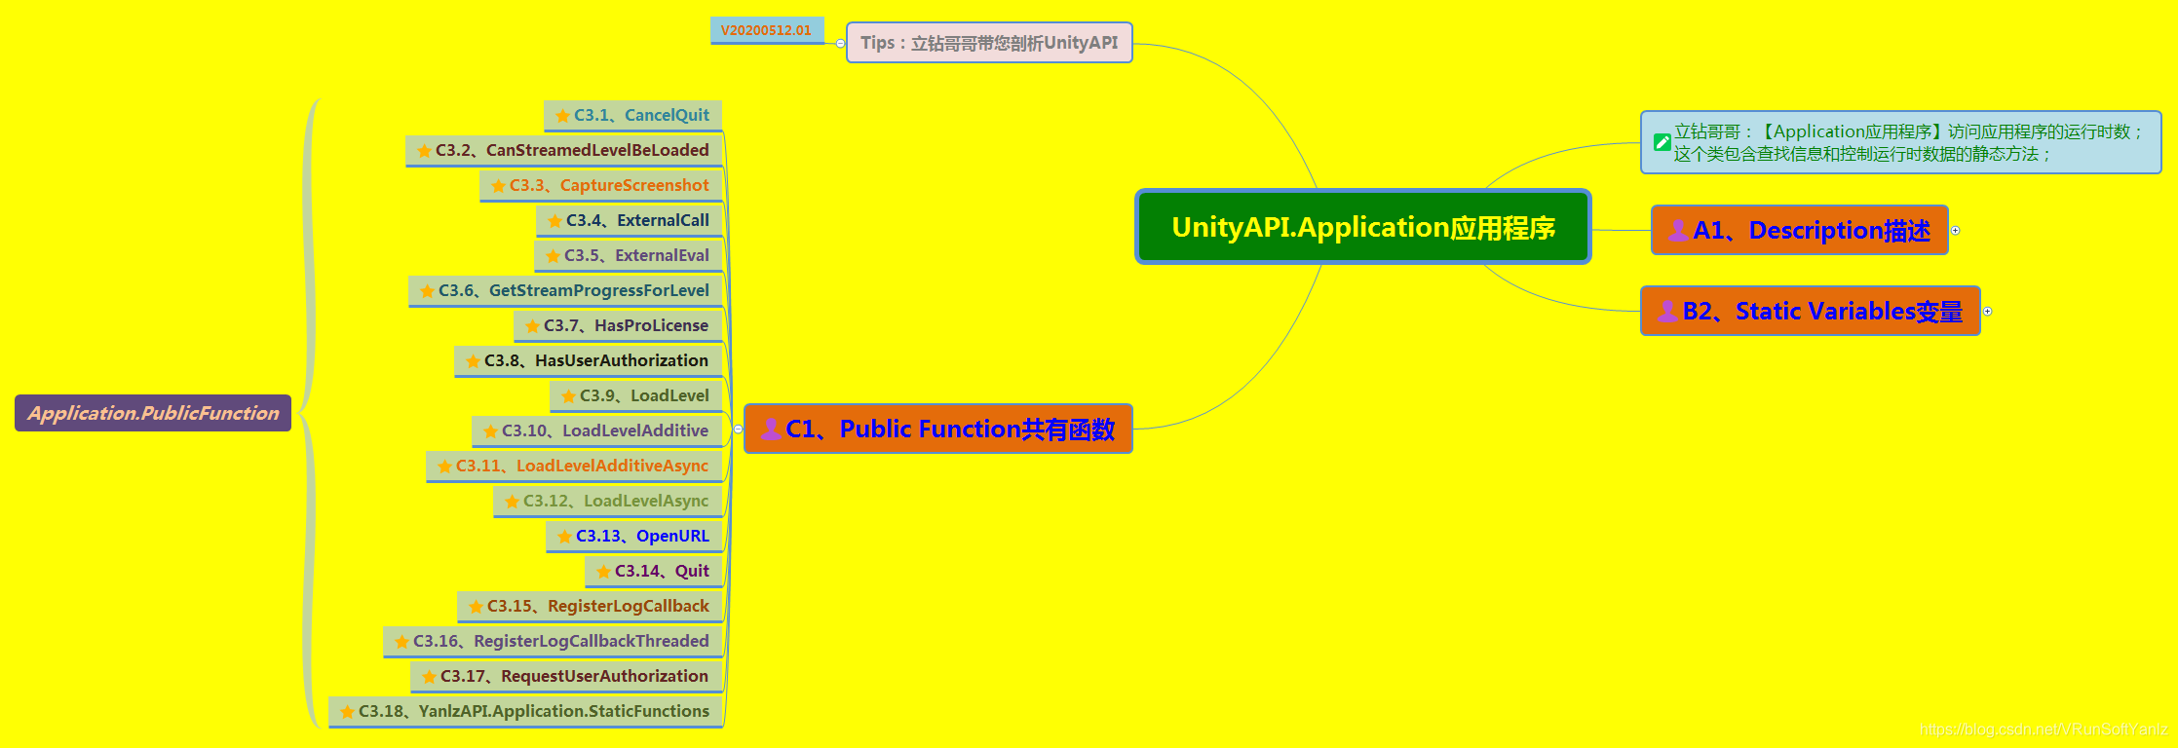2178x748 pixels.
Task: Select the central UnityAPI.Application root node
Action: [x=1363, y=227]
